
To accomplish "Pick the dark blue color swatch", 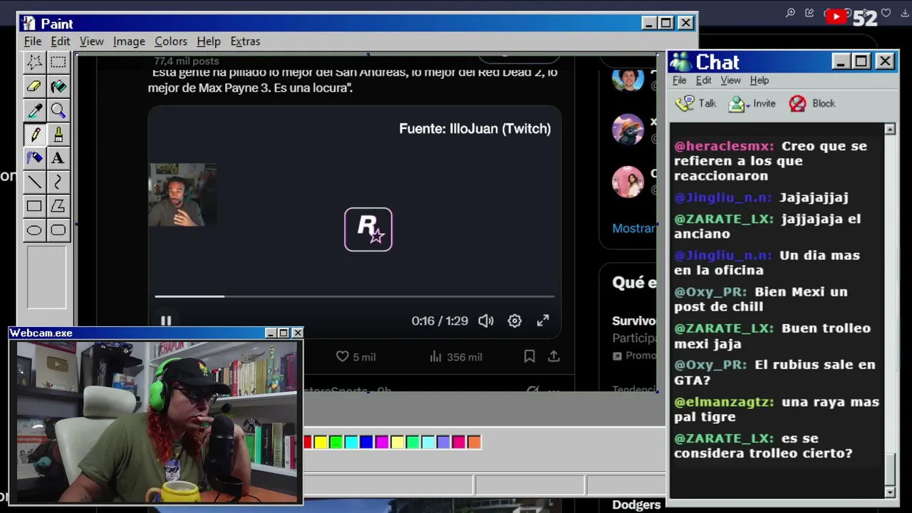I will [x=366, y=442].
